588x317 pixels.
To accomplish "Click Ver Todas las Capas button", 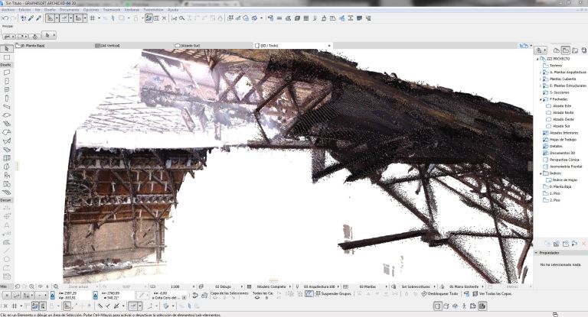I will click(x=492, y=293).
